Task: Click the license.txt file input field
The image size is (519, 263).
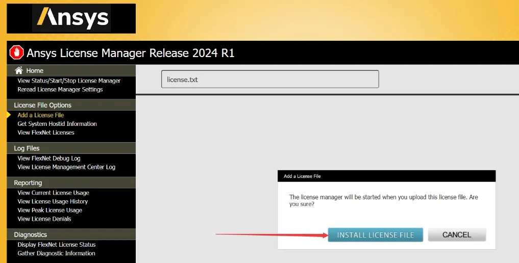Action: [x=270, y=80]
